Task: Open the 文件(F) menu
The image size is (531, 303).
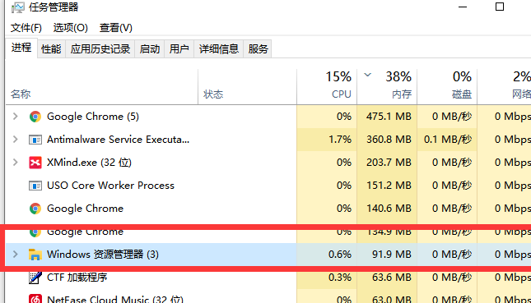Action: point(26,28)
